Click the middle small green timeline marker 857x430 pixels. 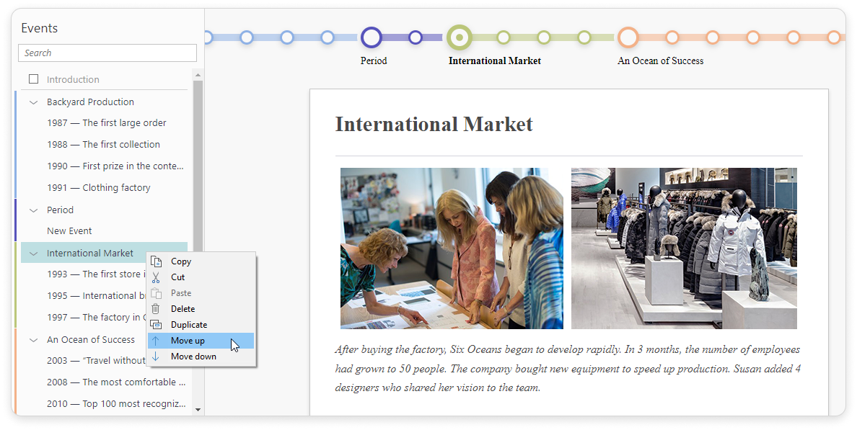pos(544,37)
